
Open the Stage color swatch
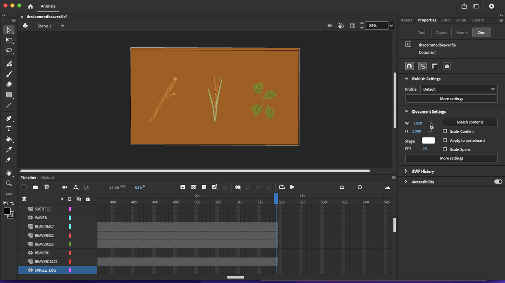[x=428, y=140]
